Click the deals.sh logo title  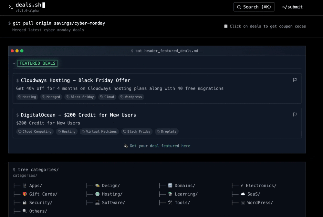[x=28, y=5]
